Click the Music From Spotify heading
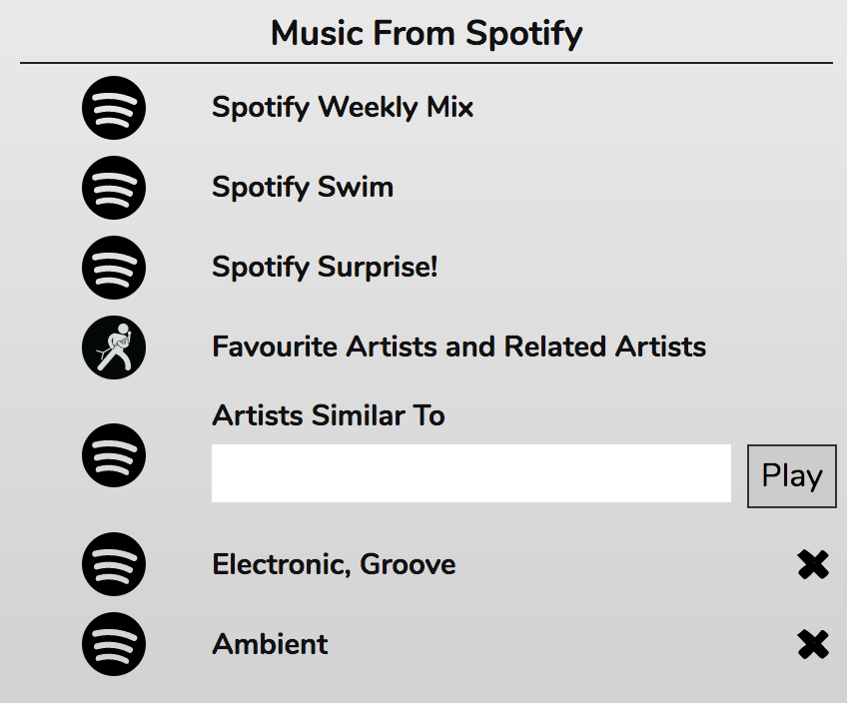Screen dimensions: 847x703 click(426, 34)
